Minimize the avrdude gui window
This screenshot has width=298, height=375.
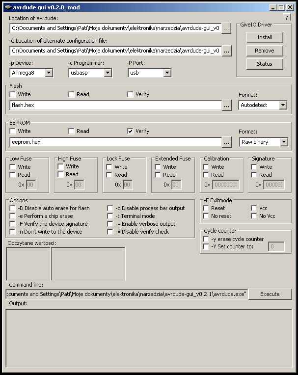[x=273, y=7]
